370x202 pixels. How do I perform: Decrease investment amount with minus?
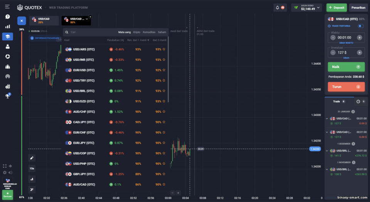coord(333,52)
